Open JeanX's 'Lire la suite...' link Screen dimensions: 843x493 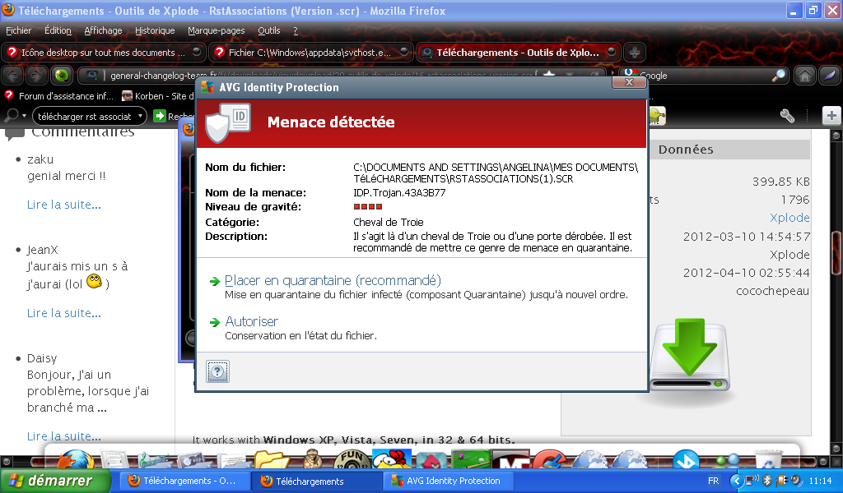[64, 313]
